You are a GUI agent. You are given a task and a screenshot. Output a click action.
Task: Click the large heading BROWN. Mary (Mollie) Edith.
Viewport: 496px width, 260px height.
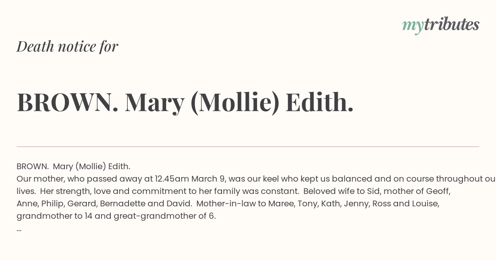click(185, 102)
